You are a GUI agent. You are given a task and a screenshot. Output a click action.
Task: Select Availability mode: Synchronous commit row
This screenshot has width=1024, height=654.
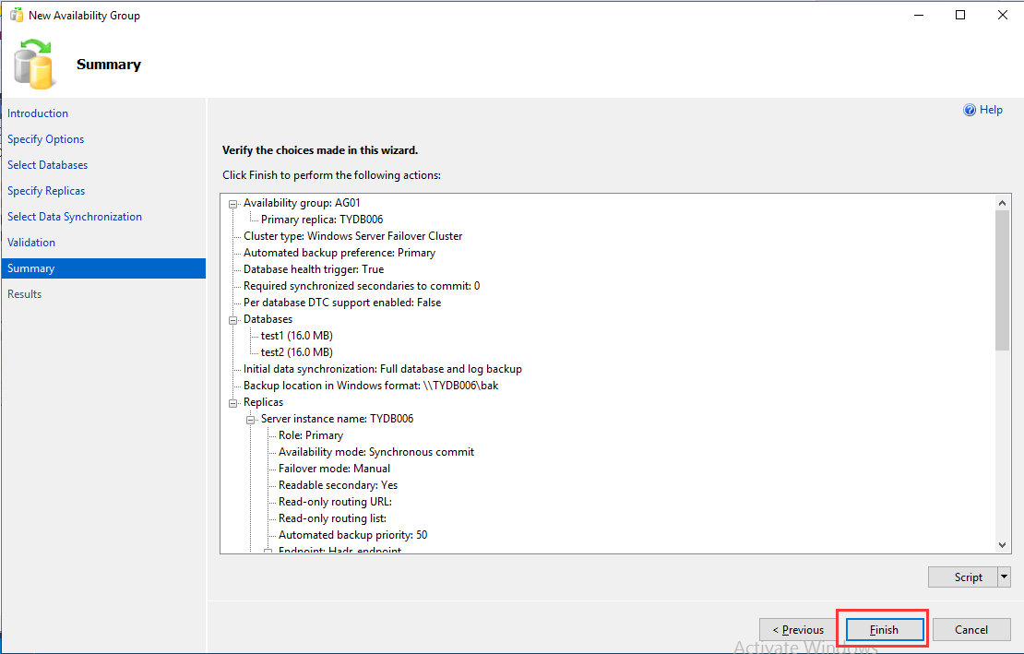pos(376,452)
